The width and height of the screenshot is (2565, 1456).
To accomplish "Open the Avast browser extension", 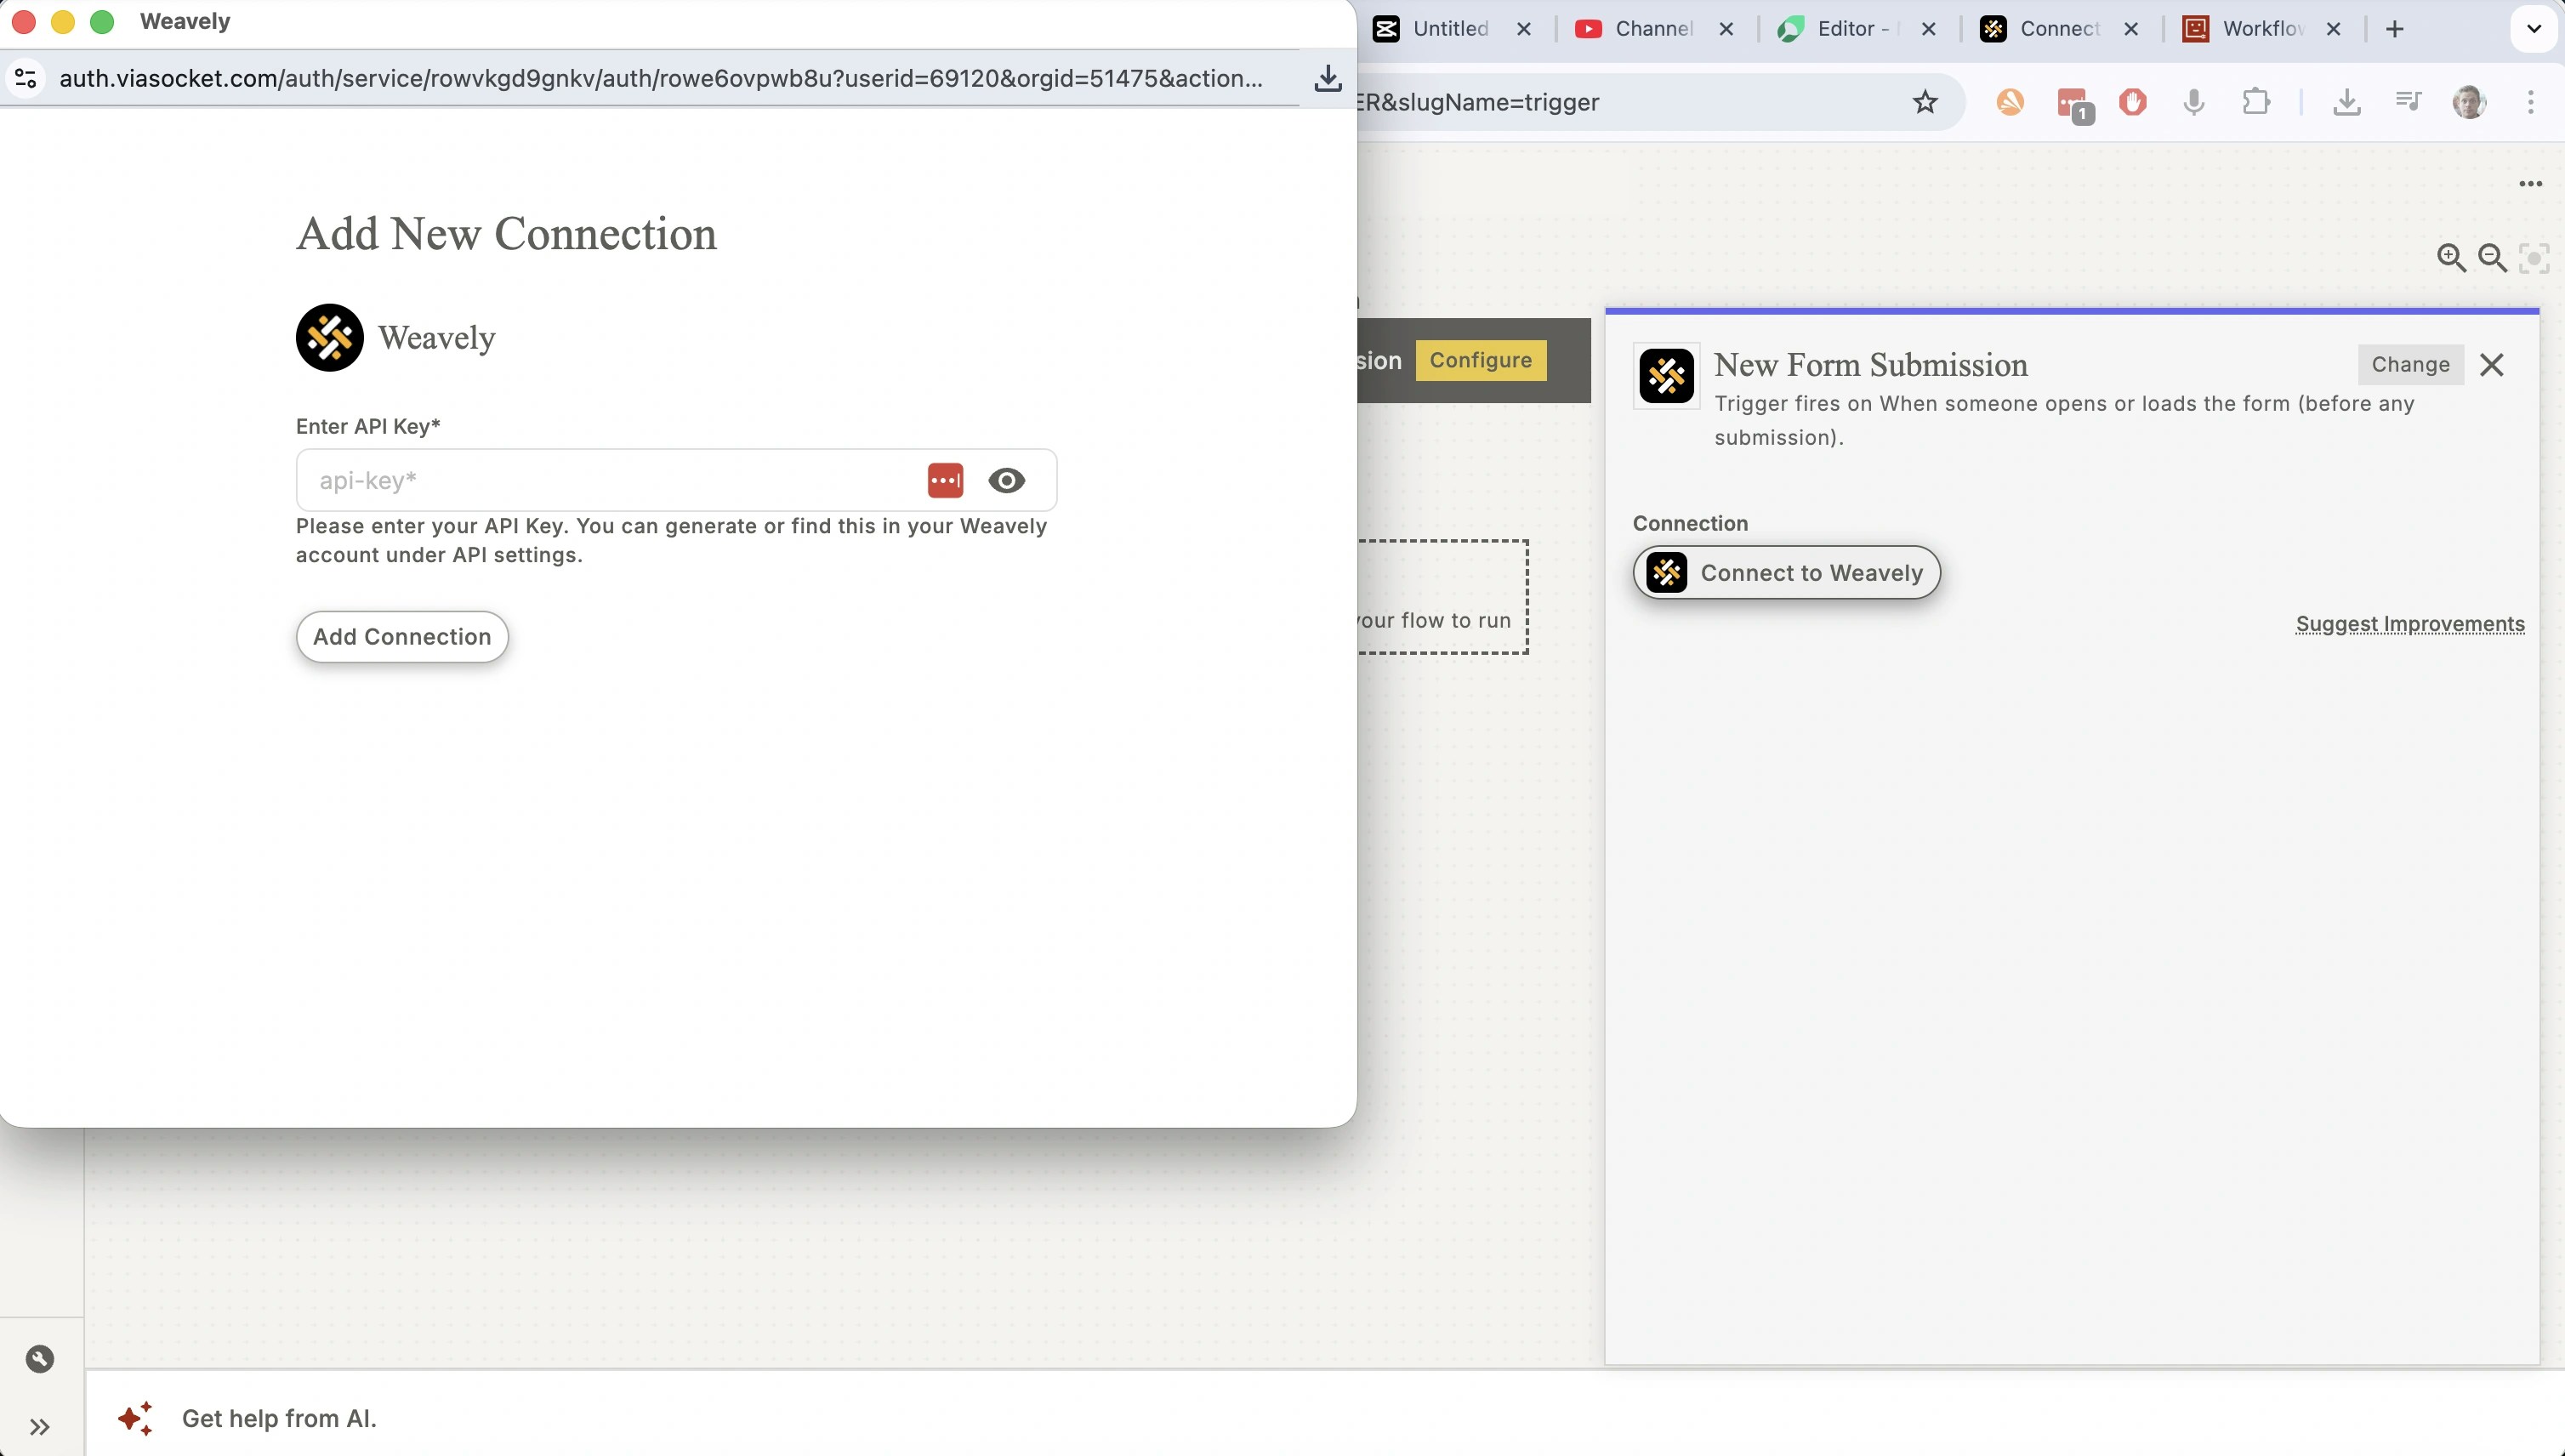I will 2010,102.
